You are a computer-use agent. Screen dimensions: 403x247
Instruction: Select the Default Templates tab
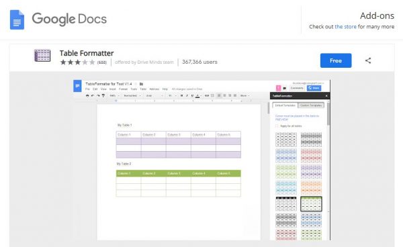(285, 105)
